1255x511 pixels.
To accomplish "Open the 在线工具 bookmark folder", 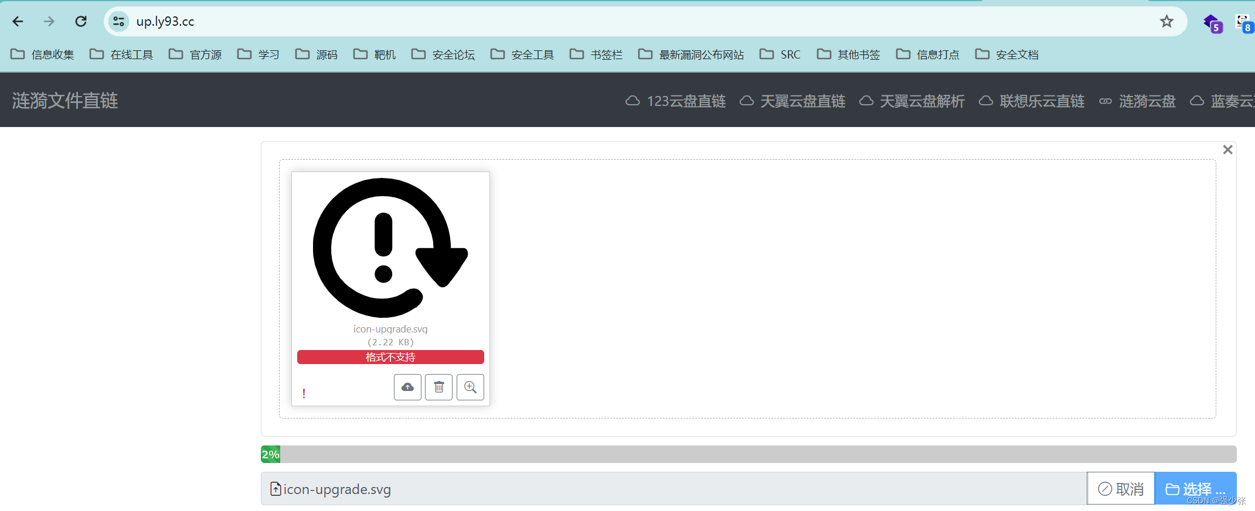I will (121, 54).
